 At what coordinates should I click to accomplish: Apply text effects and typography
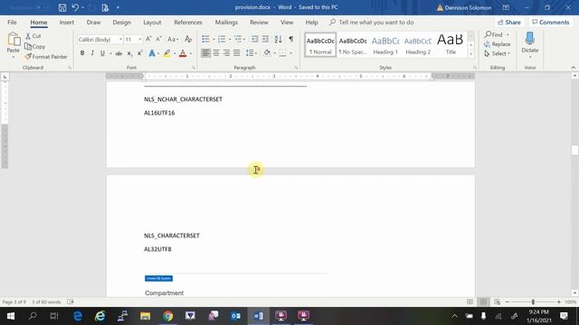[x=152, y=53]
